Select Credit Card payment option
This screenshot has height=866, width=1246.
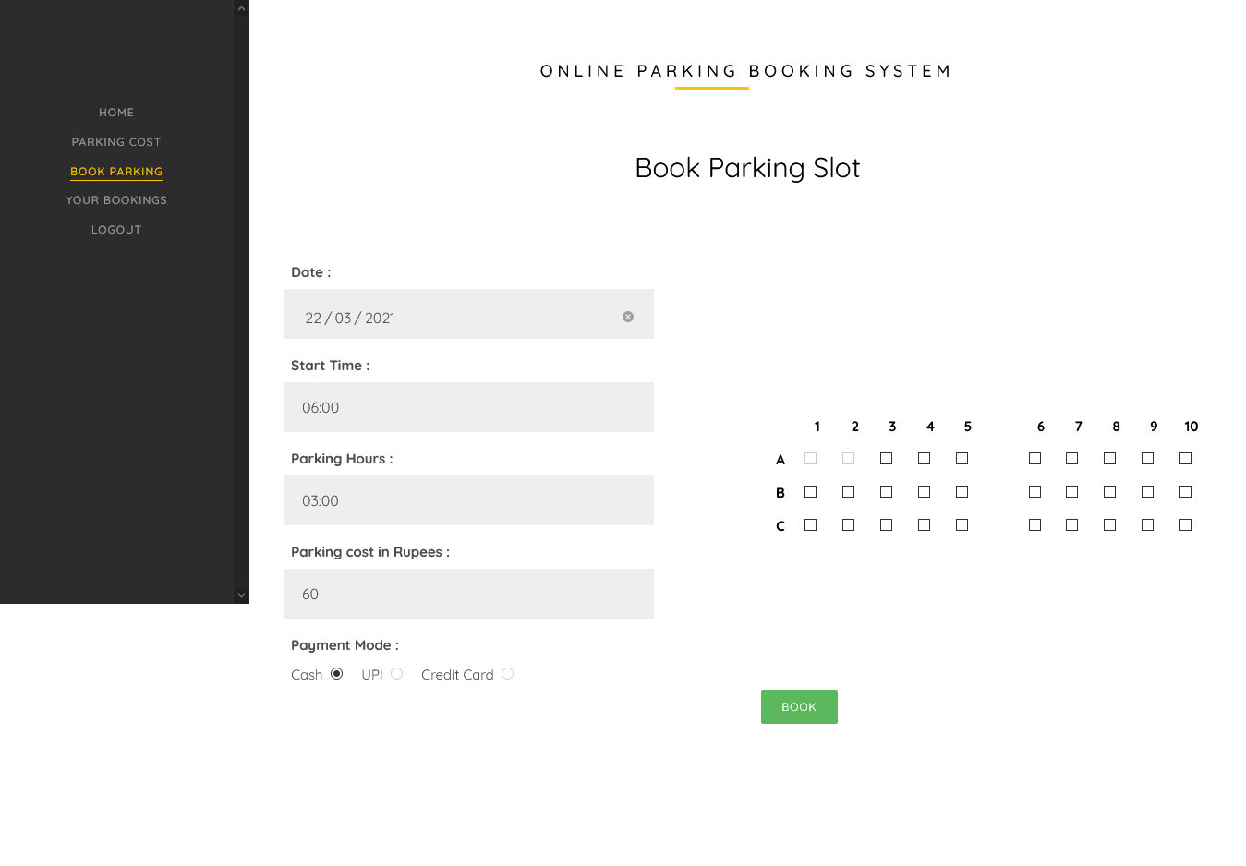click(507, 674)
